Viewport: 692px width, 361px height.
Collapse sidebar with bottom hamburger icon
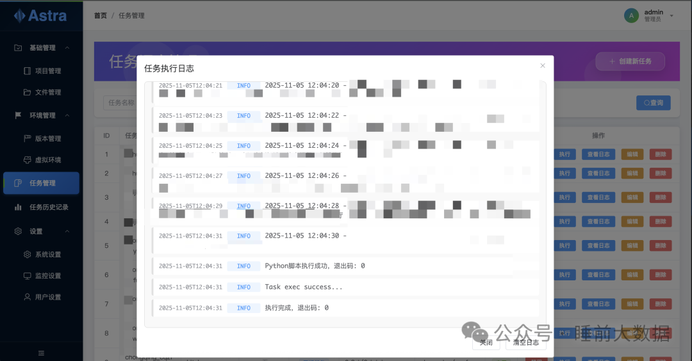click(41, 353)
